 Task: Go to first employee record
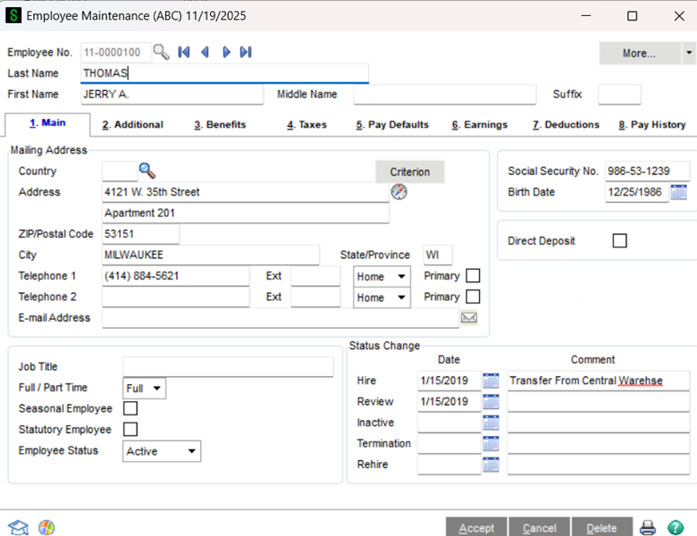(x=183, y=52)
